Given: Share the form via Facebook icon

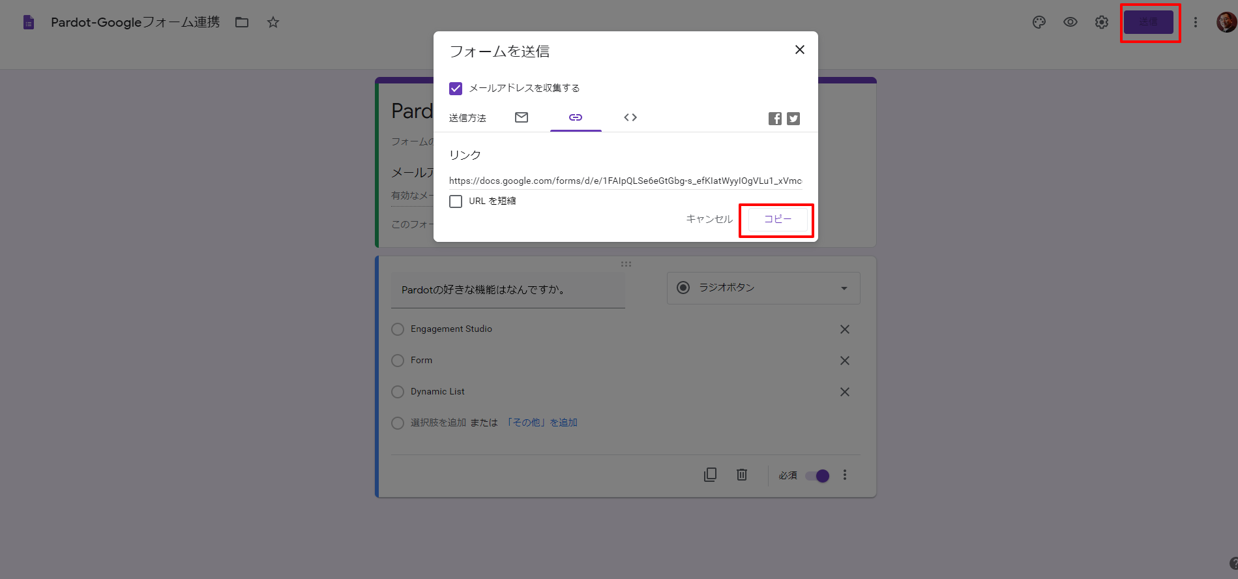Looking at the screenshot, I should (774, 118).
